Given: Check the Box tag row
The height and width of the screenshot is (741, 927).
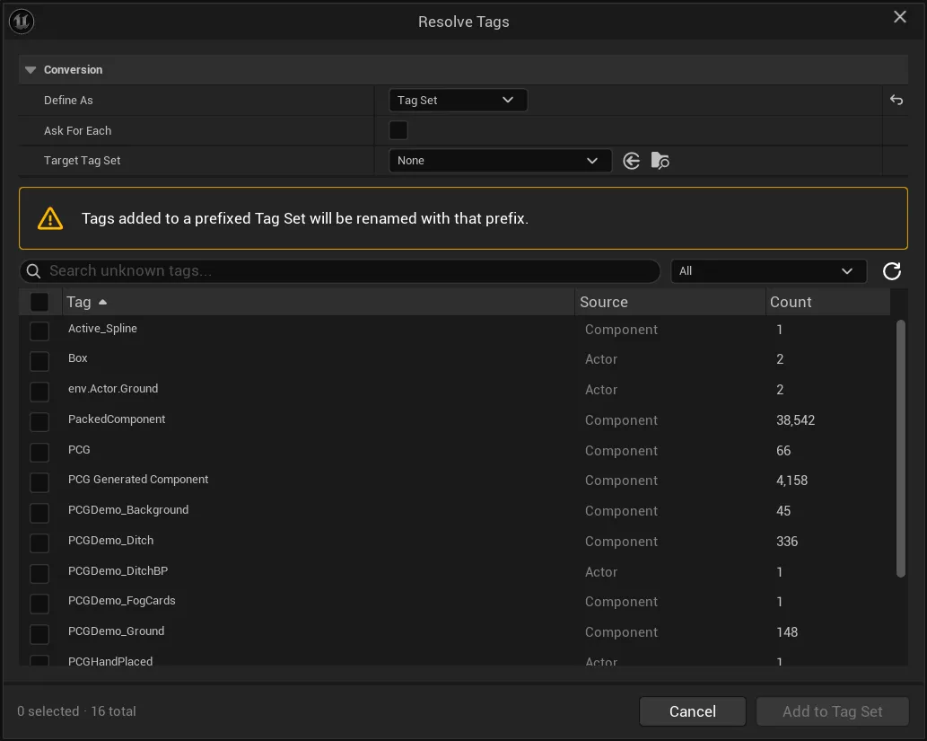Looking at the screenshot, I should [x=39, y=361].
